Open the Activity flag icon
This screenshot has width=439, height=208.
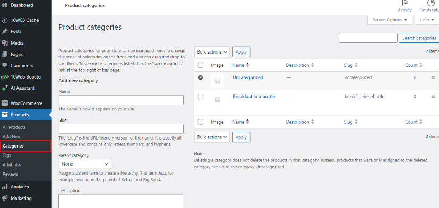[404, 3]
